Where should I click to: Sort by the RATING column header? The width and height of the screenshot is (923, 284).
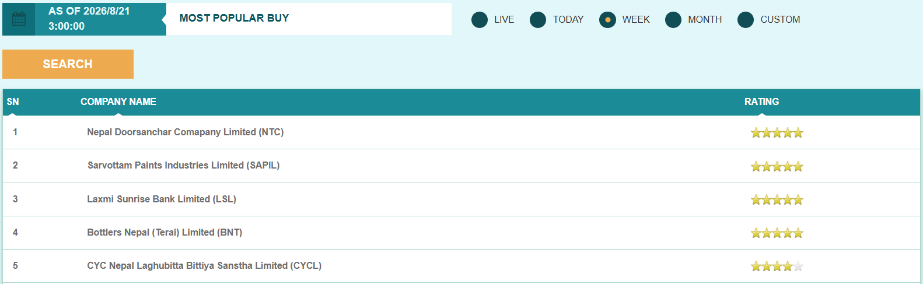[761, 101]
